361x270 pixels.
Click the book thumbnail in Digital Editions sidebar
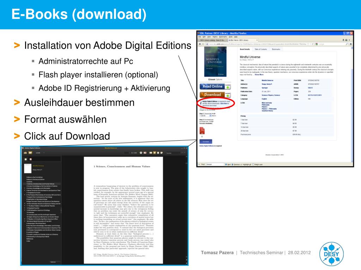click(27, 168)
